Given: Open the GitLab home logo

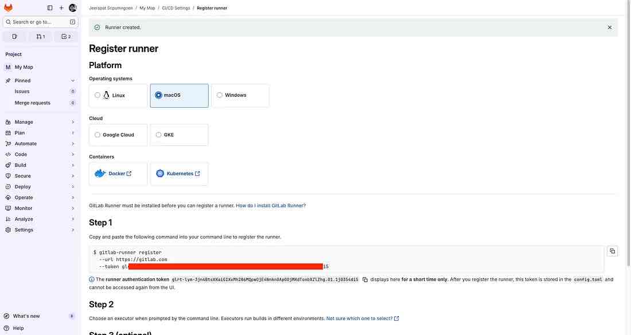Looking at the screenshot, I should 8,7.
